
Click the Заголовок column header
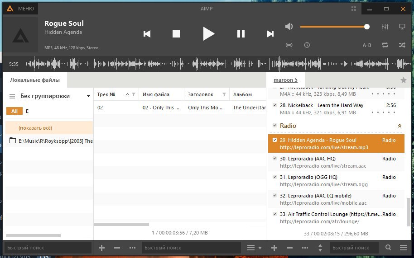click(x=201, y=94)
